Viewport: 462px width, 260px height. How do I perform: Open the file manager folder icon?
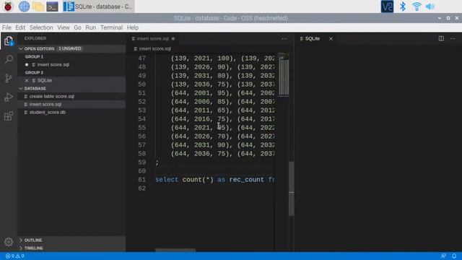click(x=38, y=6)
